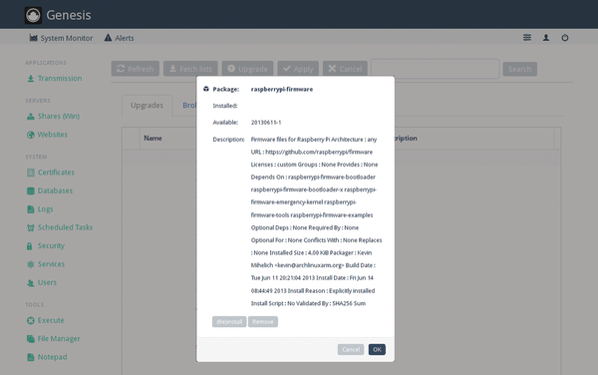Click the settings sliders icon in top bar
Viewport: 598px width, 375px height.
point(527,37)
